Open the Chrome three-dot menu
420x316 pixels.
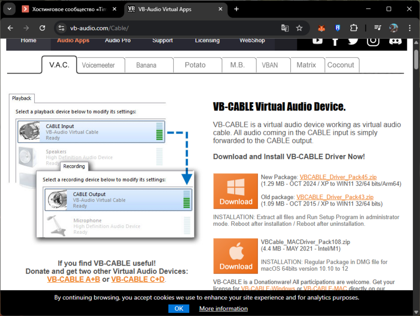409,28
